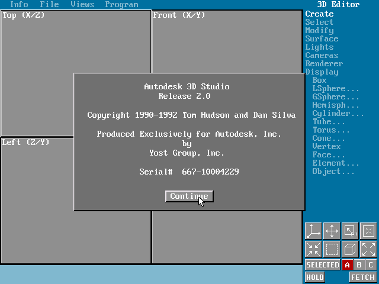
Task: Toggle the SELECTED button
Action: click(x=323, y=265)
